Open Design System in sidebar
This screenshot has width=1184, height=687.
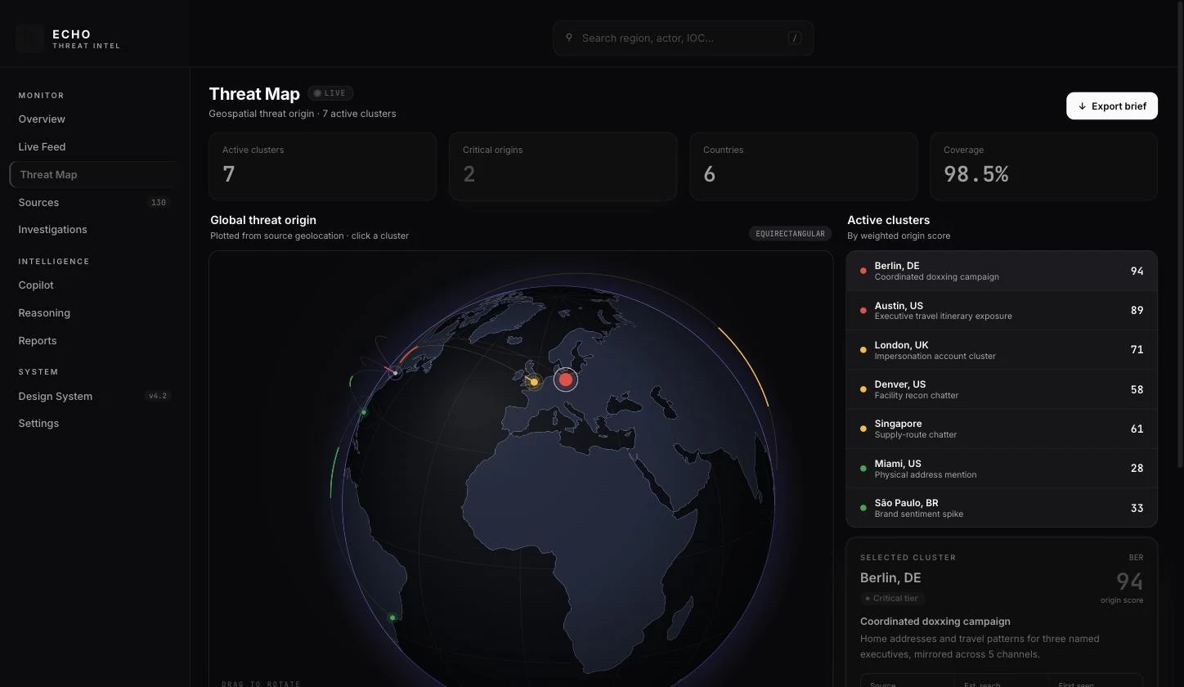click(94, 396)
